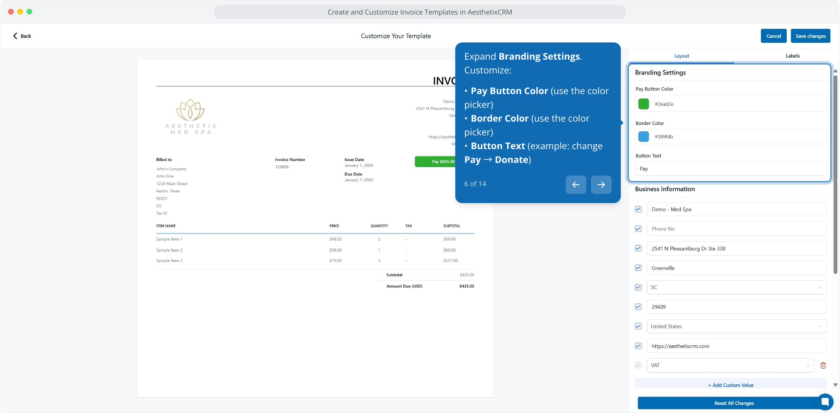This screenshot has width=840, height=413.
Task: Toggle the Greenville city checkbox
Action: pos(638,268)
